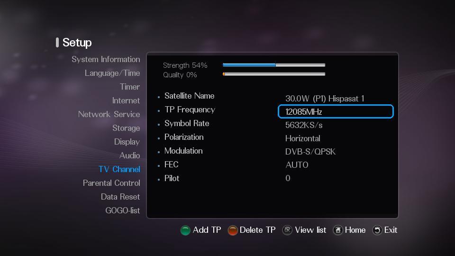Click the Quality signal bar

pos(274,74)
